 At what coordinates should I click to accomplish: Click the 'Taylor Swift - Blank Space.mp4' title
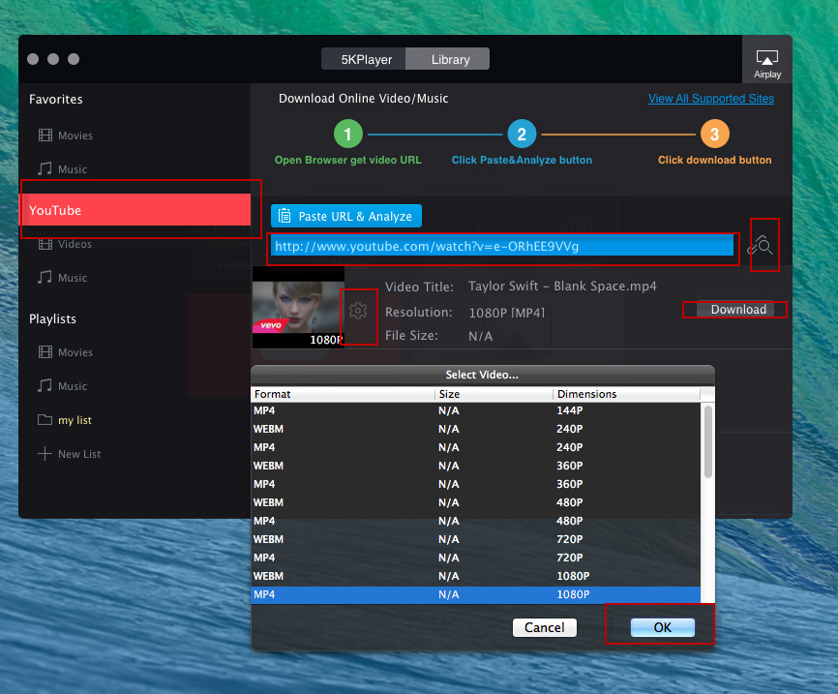pyautogui.click(x=562, y=287)
